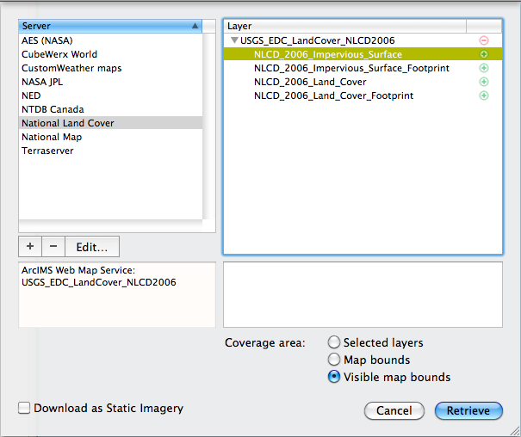The height and width of the screenshot is (437, 521).
Task: Select CustomWeather maps server
Action: click(x=110, y=68)
